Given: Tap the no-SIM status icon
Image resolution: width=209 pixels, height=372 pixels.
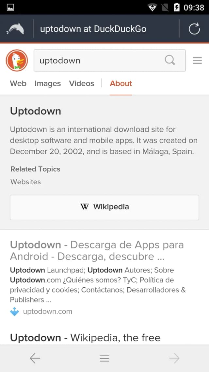Looking at the screenshot, I should [165, 8].
